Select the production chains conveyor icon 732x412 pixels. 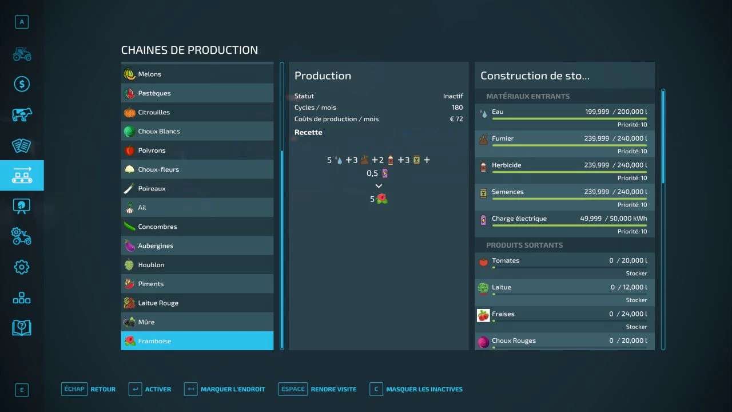click(22, 176)
